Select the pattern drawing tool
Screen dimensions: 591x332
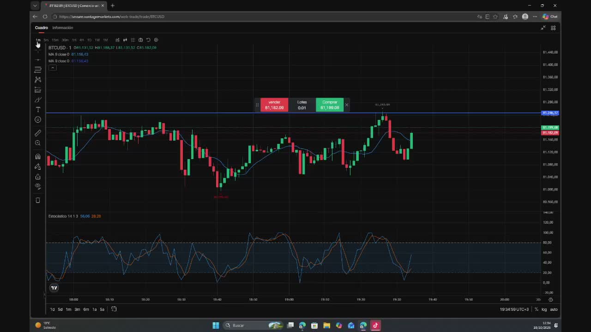click(38, 80)
